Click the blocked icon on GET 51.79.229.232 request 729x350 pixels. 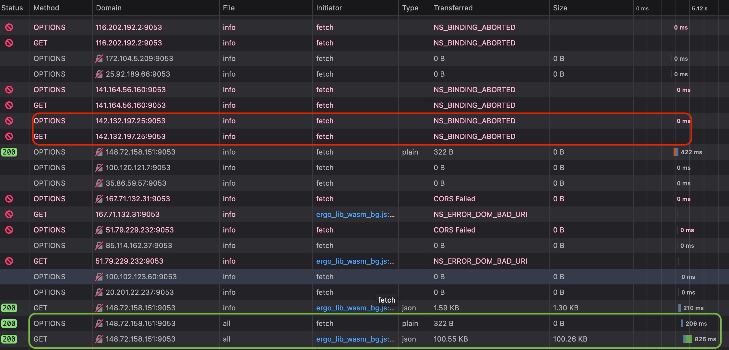pyautogui.click(x=9, y=261)
